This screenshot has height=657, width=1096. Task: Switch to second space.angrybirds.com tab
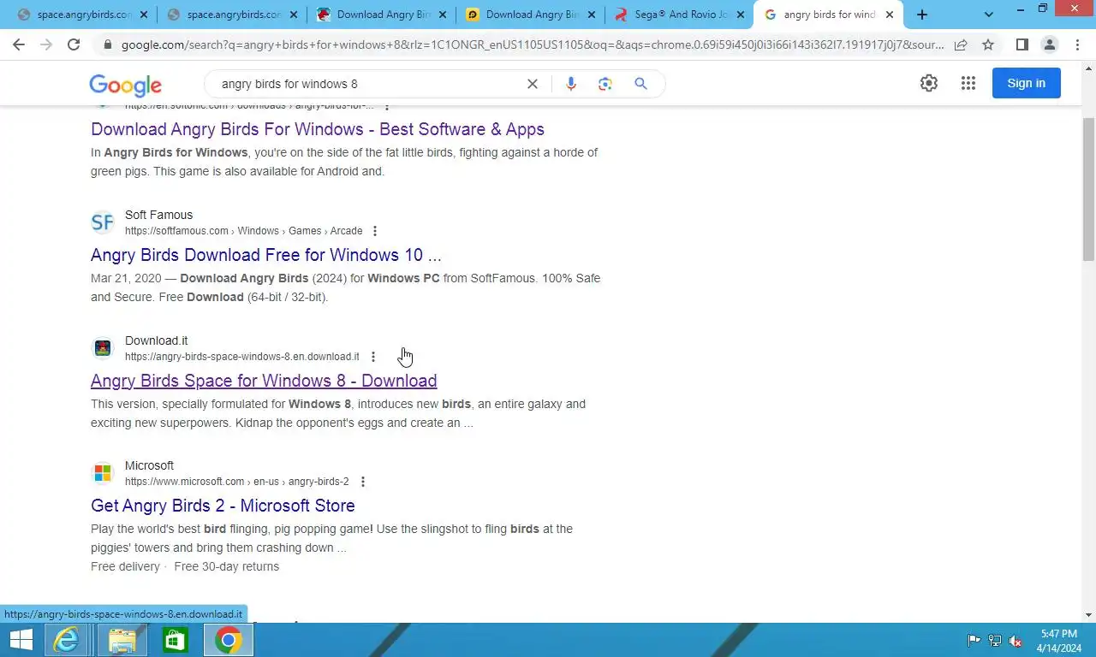click(x=231, y=15)
